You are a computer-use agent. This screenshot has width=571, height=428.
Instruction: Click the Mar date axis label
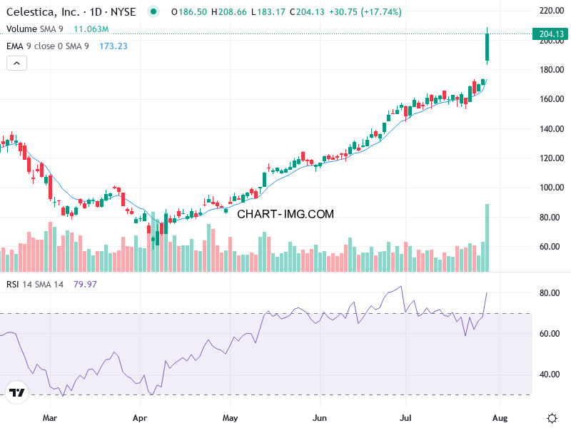(x=50, y=418)
